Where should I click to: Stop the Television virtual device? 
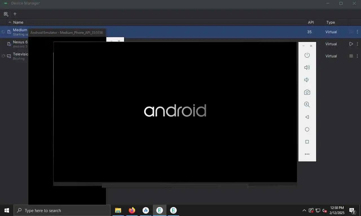tap(351, 56)
